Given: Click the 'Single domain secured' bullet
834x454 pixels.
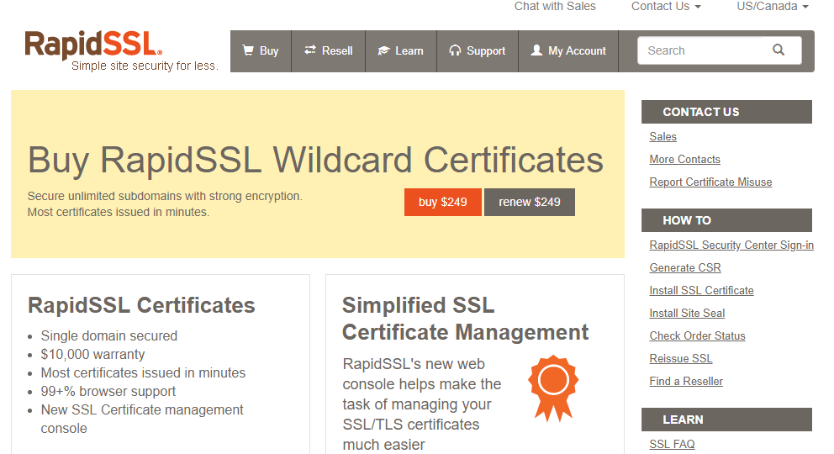Looking at the screenshot, I should pos(109,336).
